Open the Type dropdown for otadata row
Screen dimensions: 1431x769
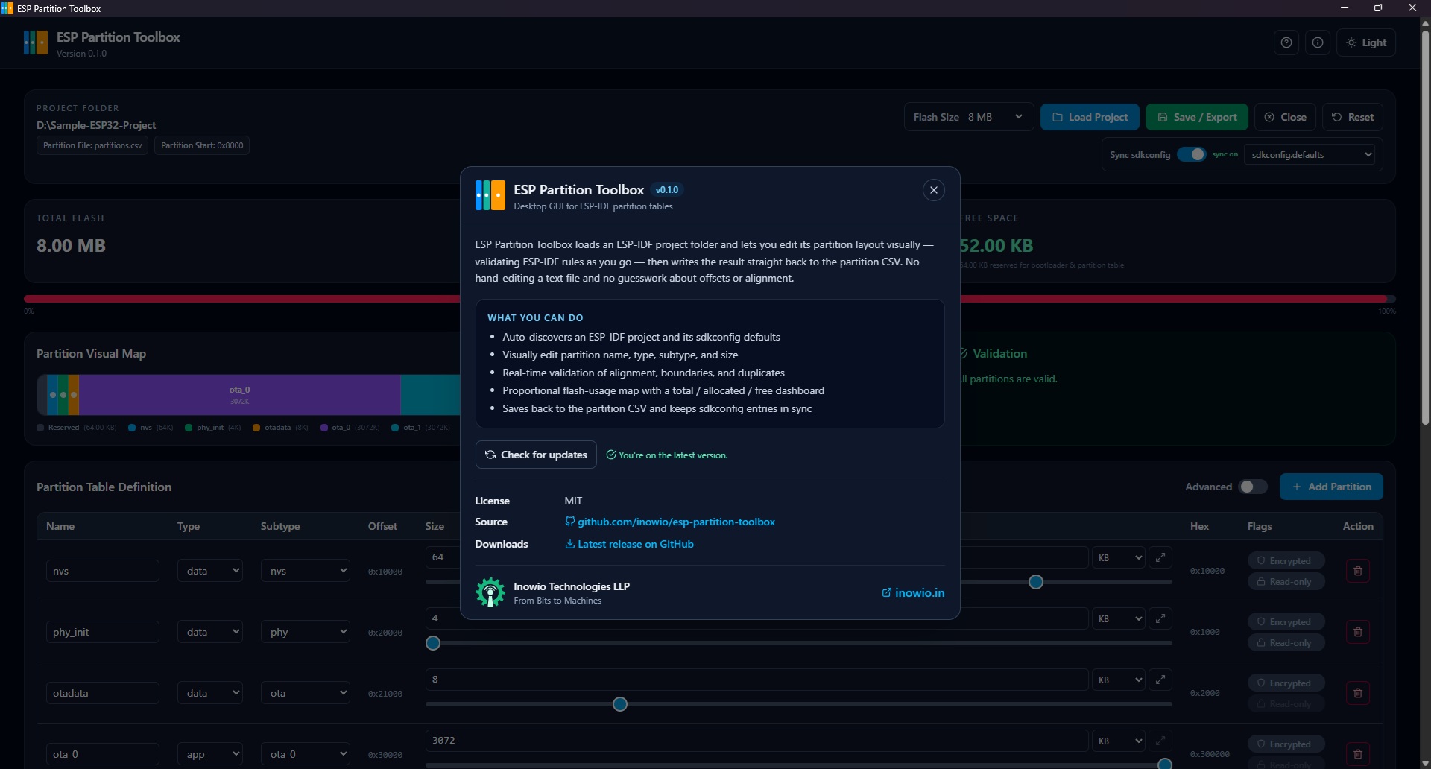click(210, 693)
